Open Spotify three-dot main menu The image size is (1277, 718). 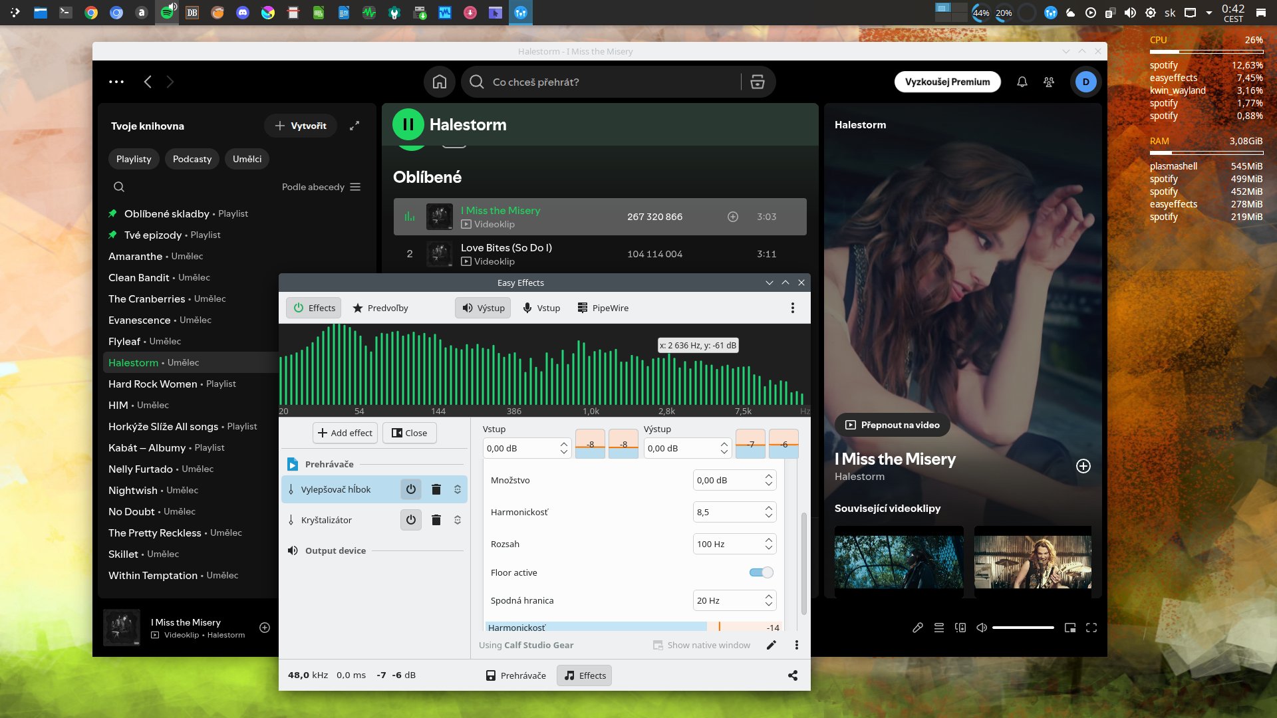pyautogui.click(x=116, y=82)
